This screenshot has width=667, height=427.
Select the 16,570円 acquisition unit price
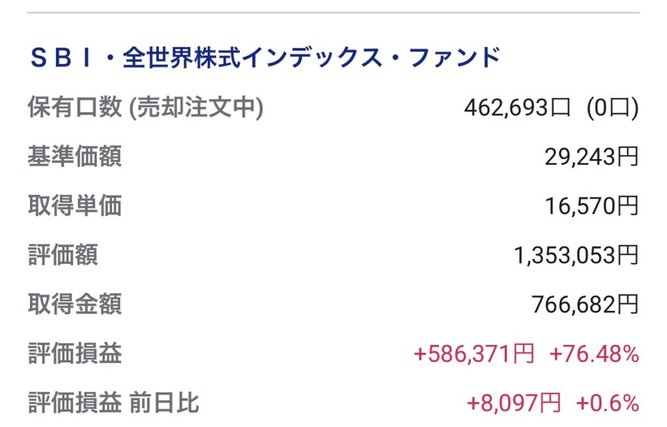click(x=591, y=206)
